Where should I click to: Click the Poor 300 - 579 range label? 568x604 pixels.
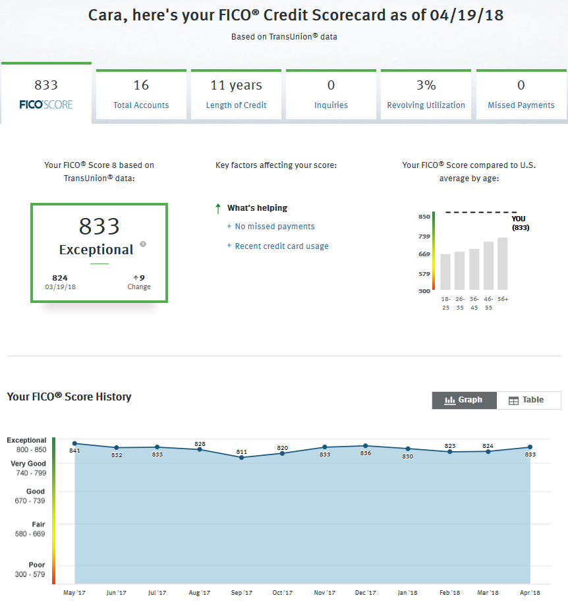[x=30, y=569]
